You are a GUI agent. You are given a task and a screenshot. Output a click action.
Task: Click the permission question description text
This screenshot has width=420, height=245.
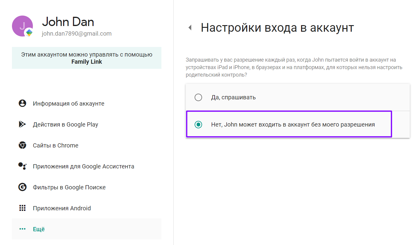coord(294,67)
